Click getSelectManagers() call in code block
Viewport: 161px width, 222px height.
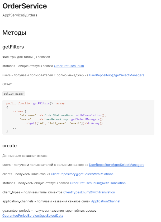tap(87, 119)
